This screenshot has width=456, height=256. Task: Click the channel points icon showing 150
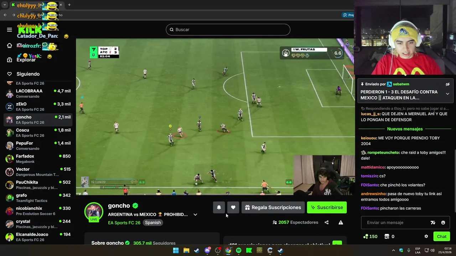(x=366, y=236)
